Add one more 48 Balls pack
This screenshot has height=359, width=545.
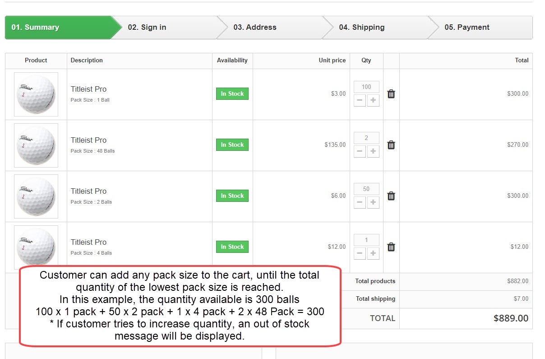[373, 151]
